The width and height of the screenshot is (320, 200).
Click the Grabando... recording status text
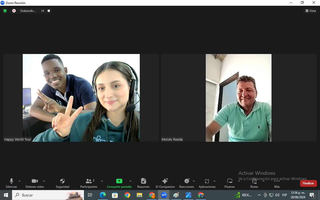(28, 11)
